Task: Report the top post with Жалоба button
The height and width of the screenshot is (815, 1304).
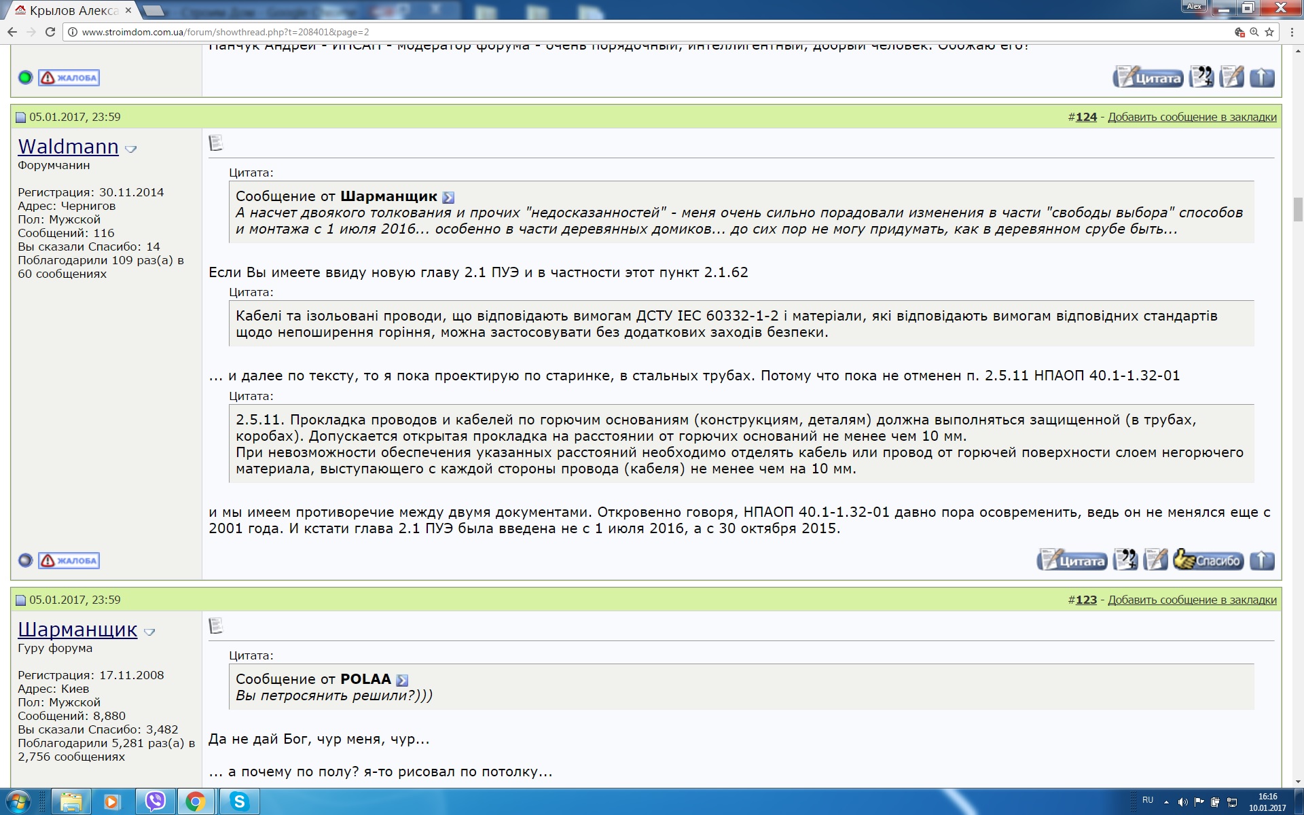Action: [69, 77]
